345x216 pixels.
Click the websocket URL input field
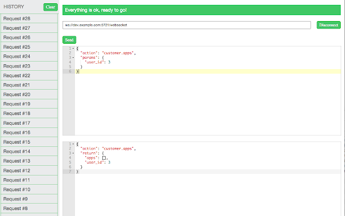tap(187, 25)
